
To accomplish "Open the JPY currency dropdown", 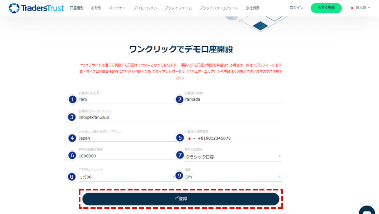I will coord(234,177).
